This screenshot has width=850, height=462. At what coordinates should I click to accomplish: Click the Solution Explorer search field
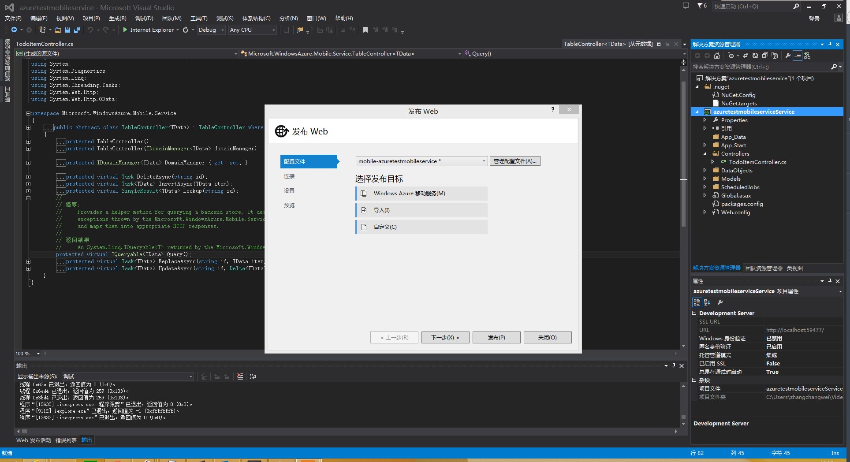tap(760, 67)
